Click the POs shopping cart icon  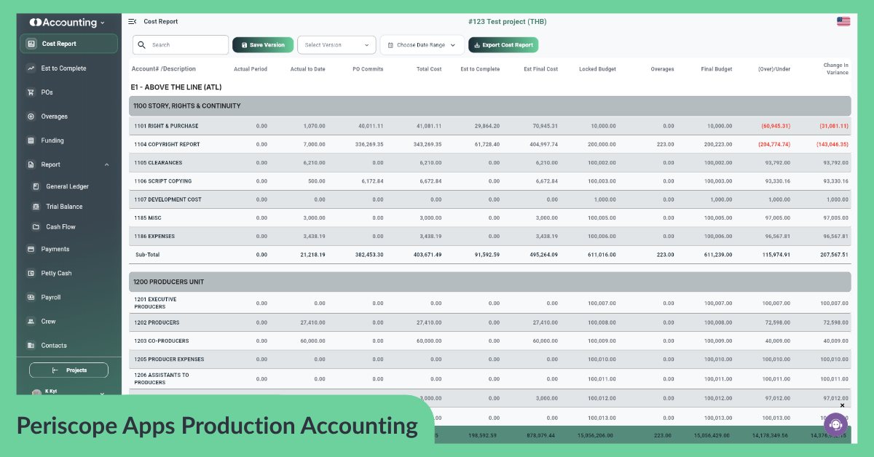tap(31, 92)
